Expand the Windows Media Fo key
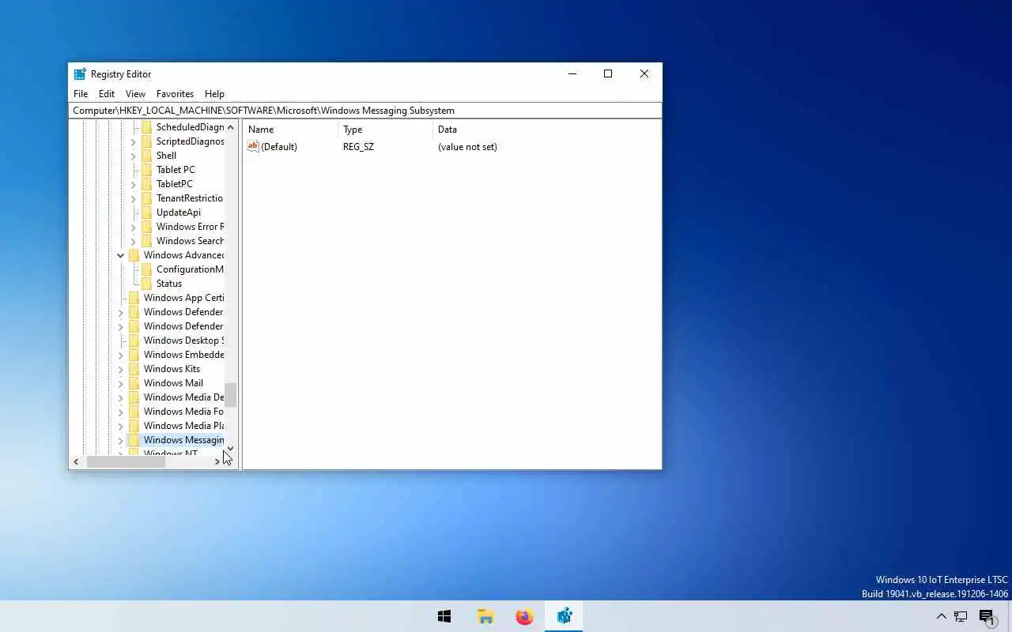Image resolution: width=1012 pixels, height=632 pixels. tap(121, 412)
